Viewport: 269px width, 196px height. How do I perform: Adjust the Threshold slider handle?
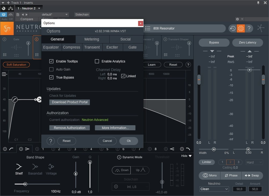(162, 182)
